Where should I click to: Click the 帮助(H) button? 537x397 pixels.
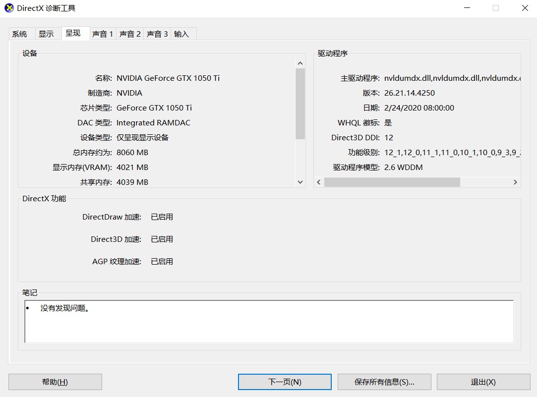click(55, 382)
